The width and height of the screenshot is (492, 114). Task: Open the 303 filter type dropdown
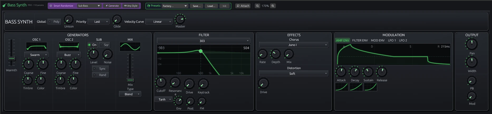click(x=203, y=41)
